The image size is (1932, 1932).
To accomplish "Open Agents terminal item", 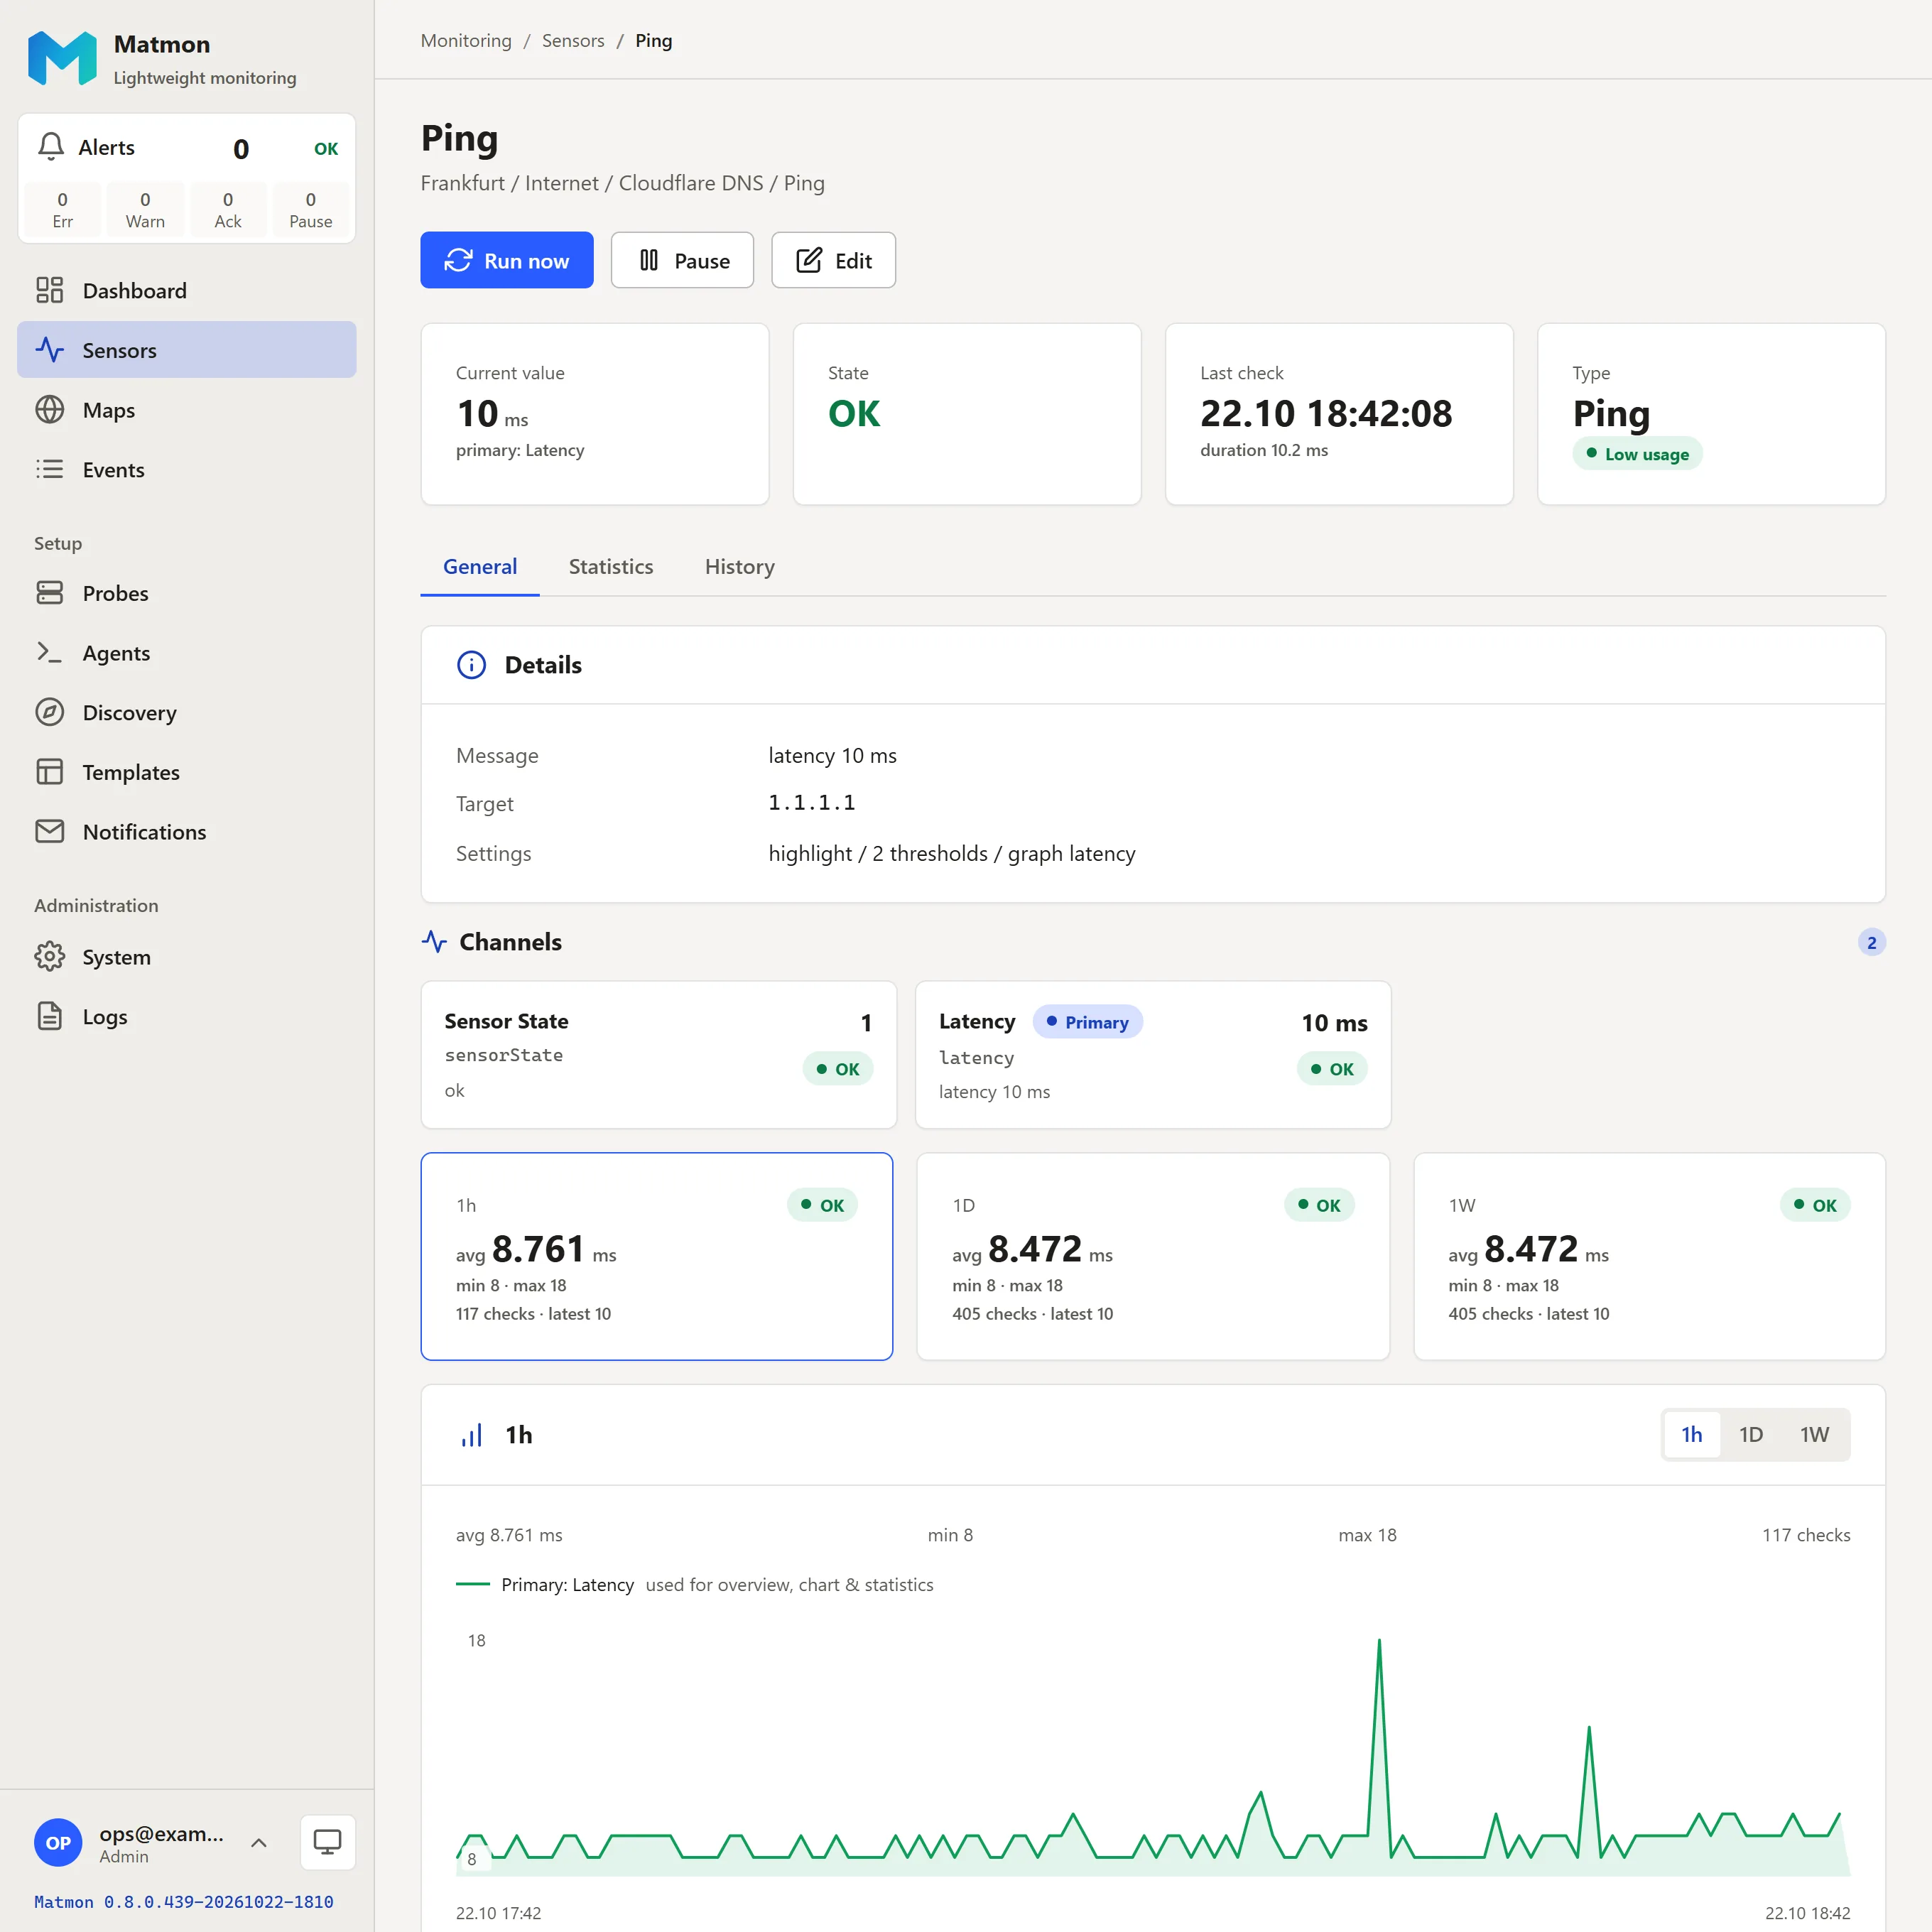I will (x=186, y=653).
